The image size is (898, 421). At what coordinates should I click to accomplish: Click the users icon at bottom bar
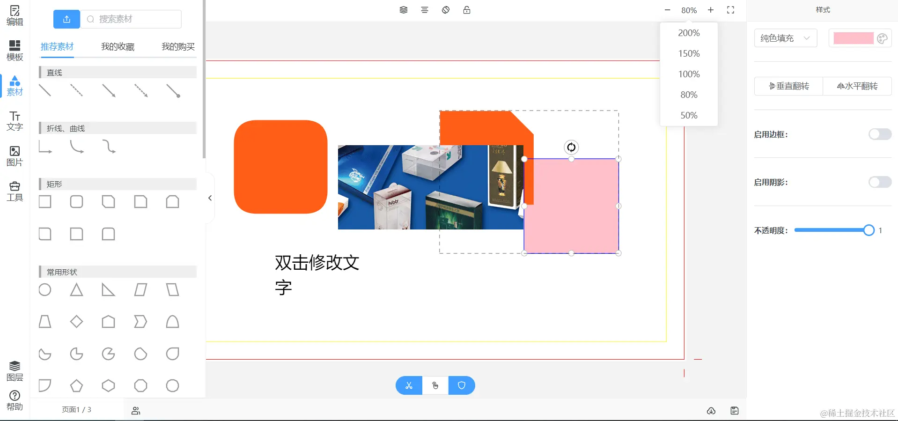click(x=136, y=411)
